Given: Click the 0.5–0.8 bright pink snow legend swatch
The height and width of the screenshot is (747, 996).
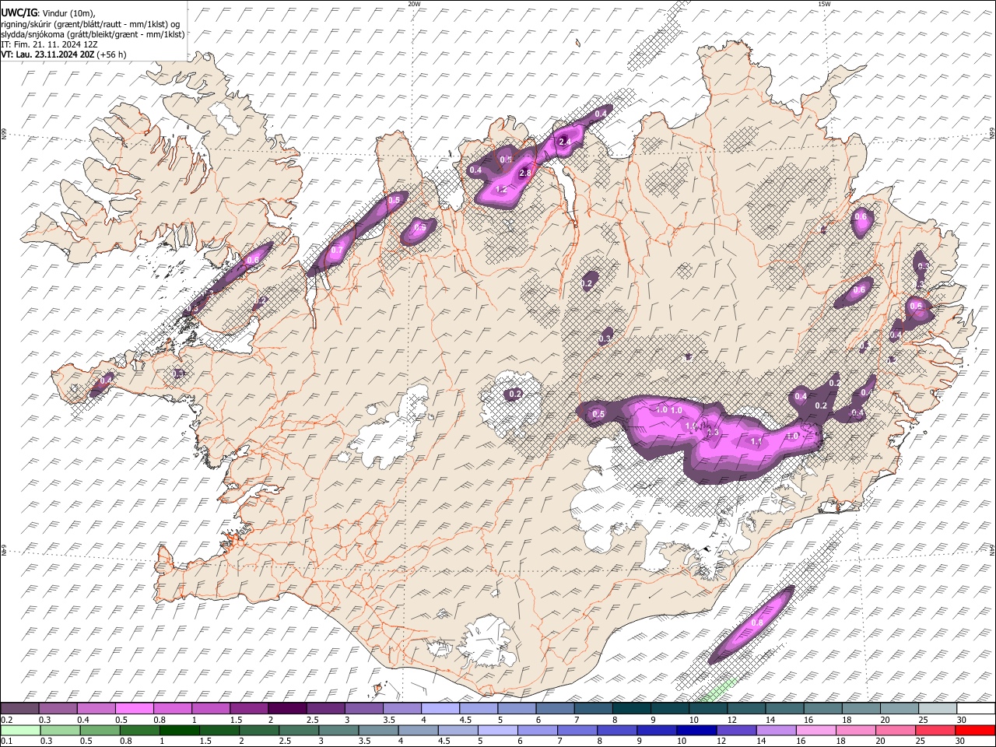Looking at the screenshot, I should pos(135,708).
